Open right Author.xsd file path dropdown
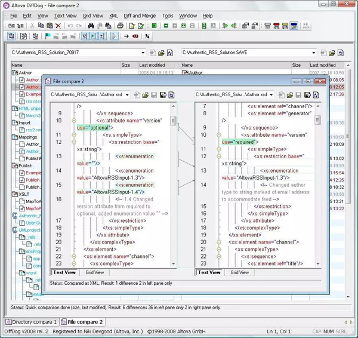The width and height of the screenshot is (358, 338). (271, 94)
